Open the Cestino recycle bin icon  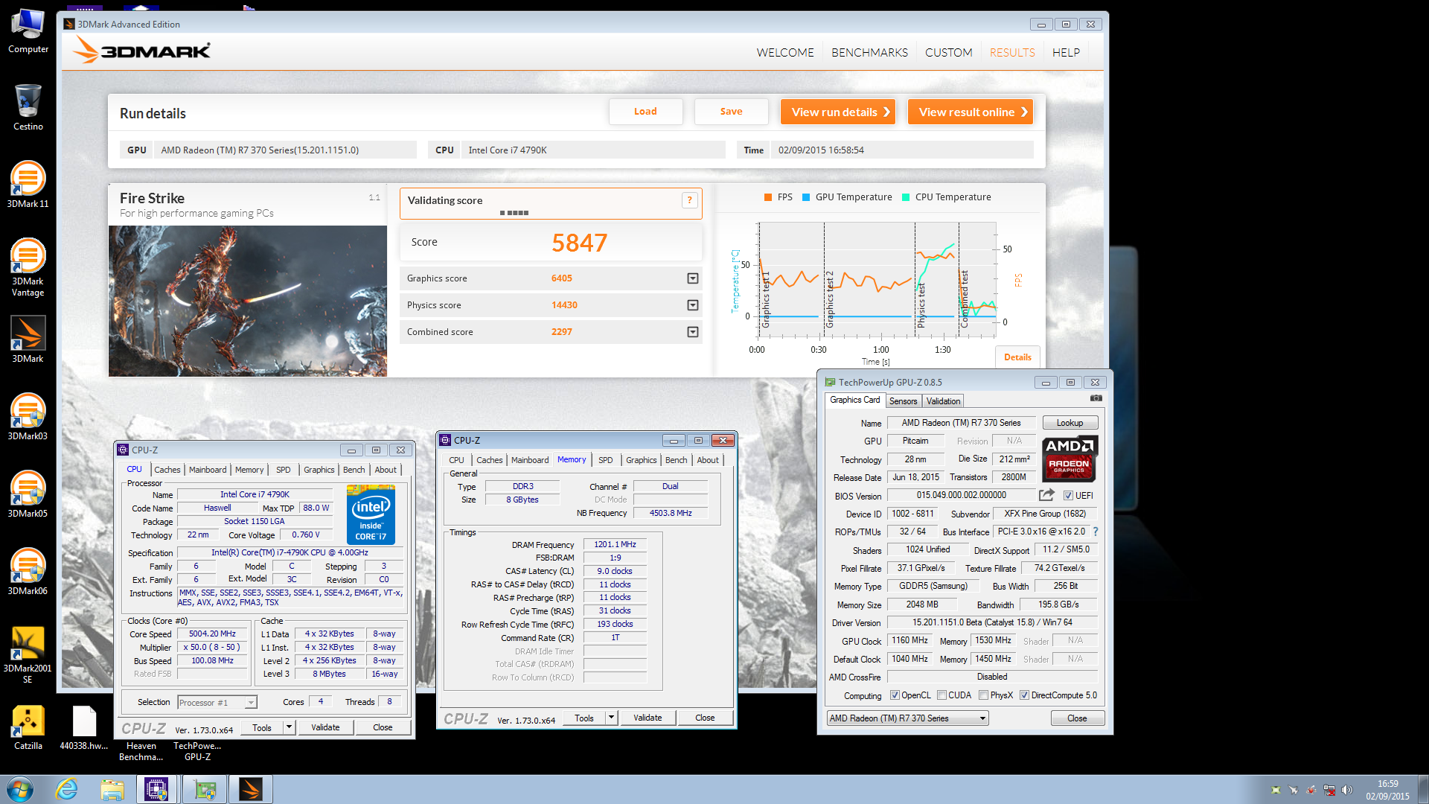click(28, 106)
